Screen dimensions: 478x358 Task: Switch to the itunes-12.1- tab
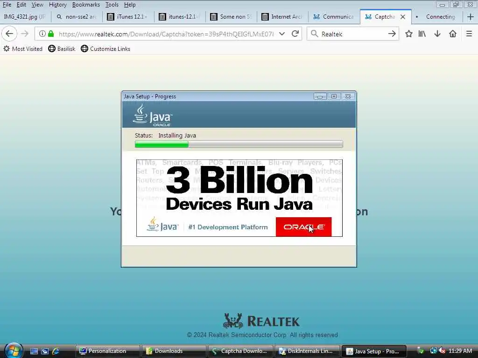[x=180, y=17]
